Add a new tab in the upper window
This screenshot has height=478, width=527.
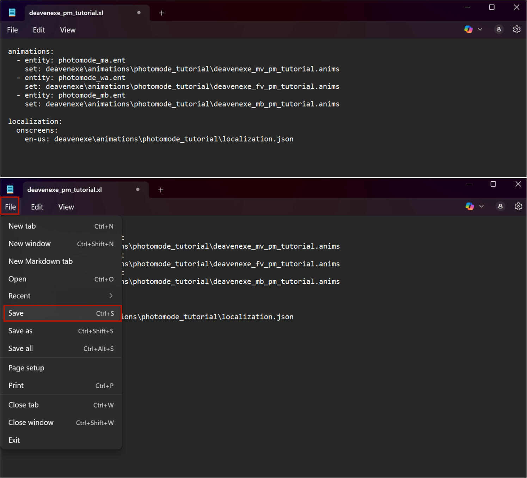pyautogui.click(x=162, y=13)
